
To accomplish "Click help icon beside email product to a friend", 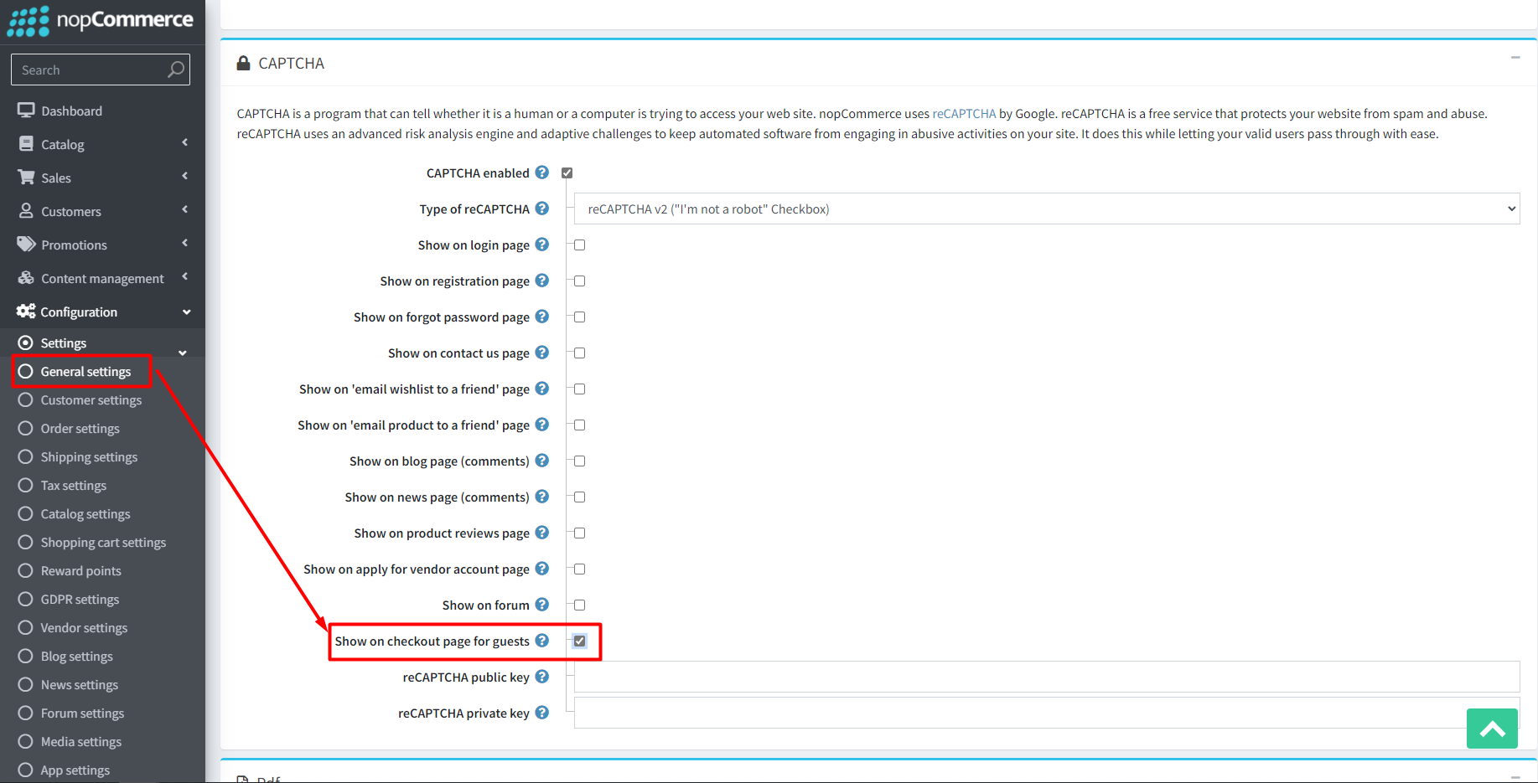I will point(542,425).
